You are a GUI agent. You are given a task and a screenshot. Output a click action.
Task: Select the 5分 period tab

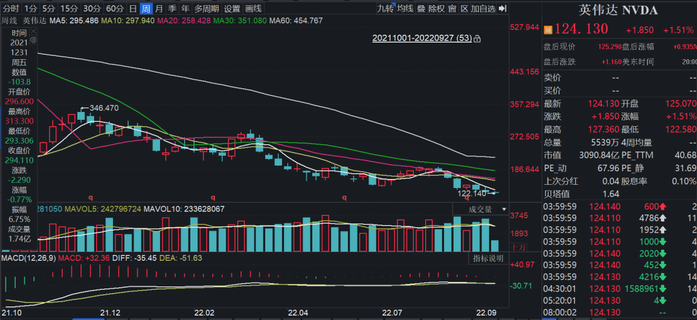pos(49,8)
